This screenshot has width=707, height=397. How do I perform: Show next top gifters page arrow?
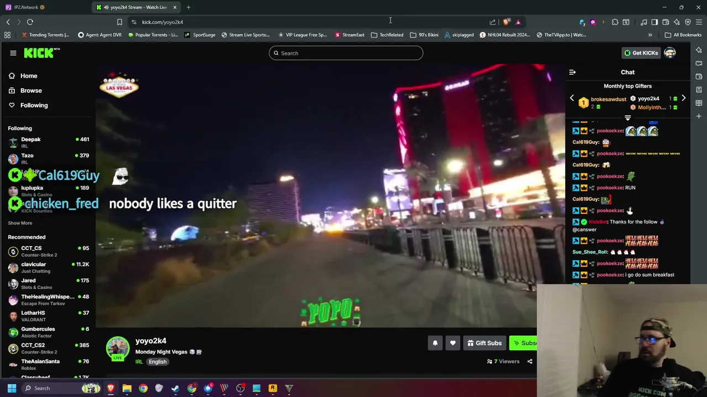click(683, 98)
